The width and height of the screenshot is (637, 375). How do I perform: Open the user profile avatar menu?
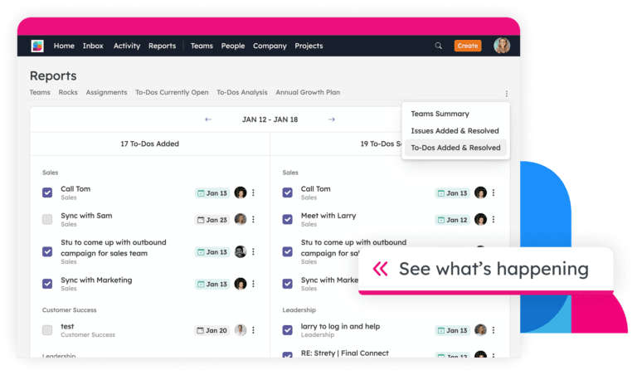501,46
